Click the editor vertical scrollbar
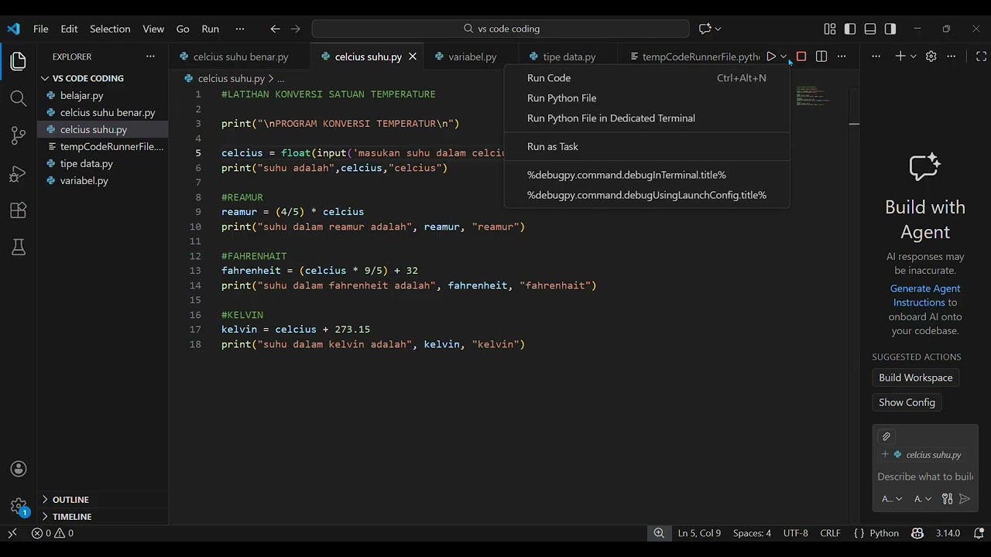 click(x=854, y=306)
